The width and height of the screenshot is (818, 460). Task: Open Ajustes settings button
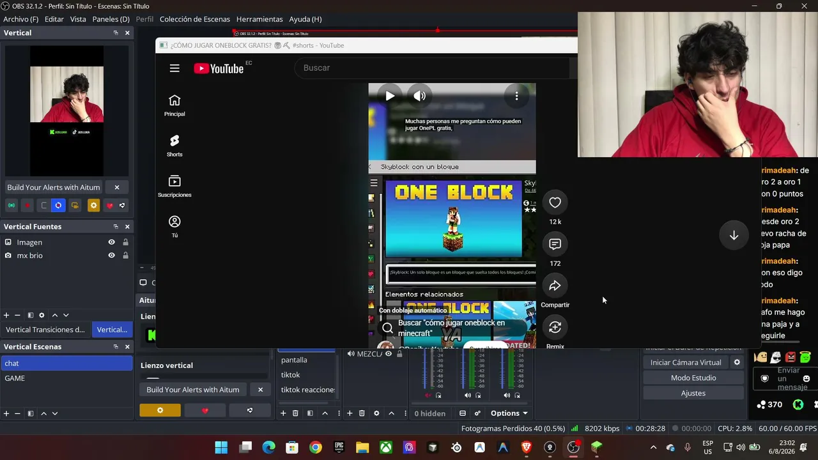tap(693, 393)
